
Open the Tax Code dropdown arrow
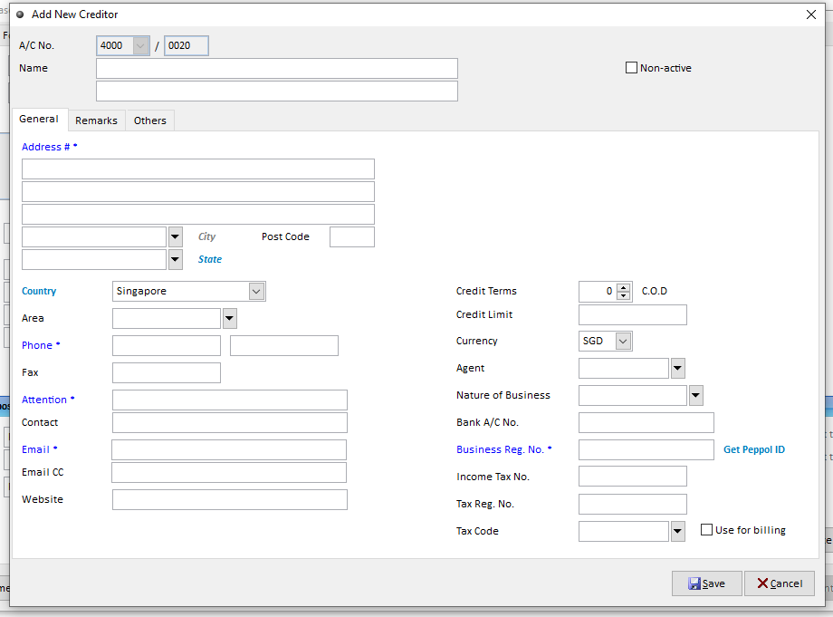coord(678,532)
